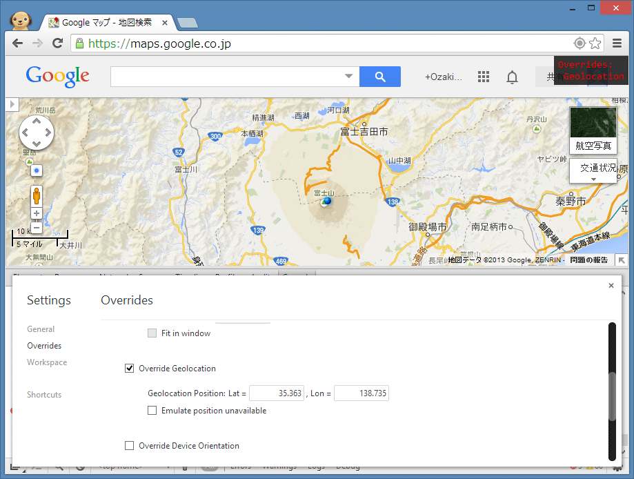Bookmark this page with the star icon
This screenshot has height=479, width=634.
tap(595, 43)
